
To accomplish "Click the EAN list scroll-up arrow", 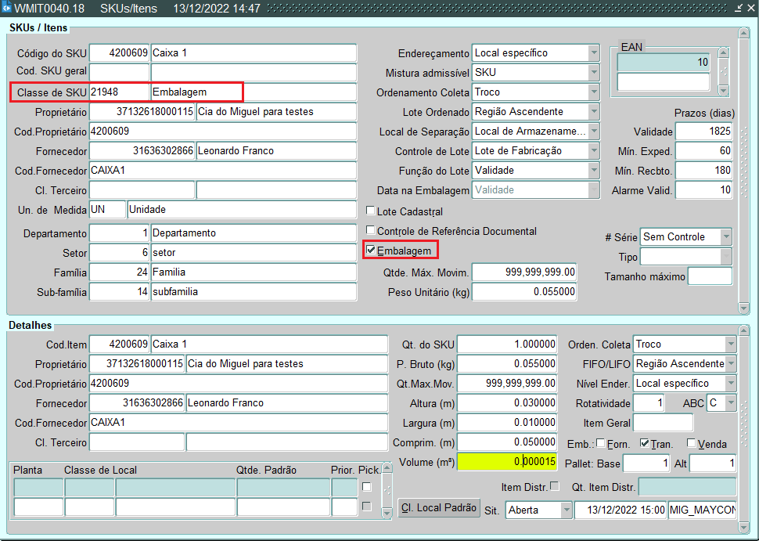I will 724,52.
